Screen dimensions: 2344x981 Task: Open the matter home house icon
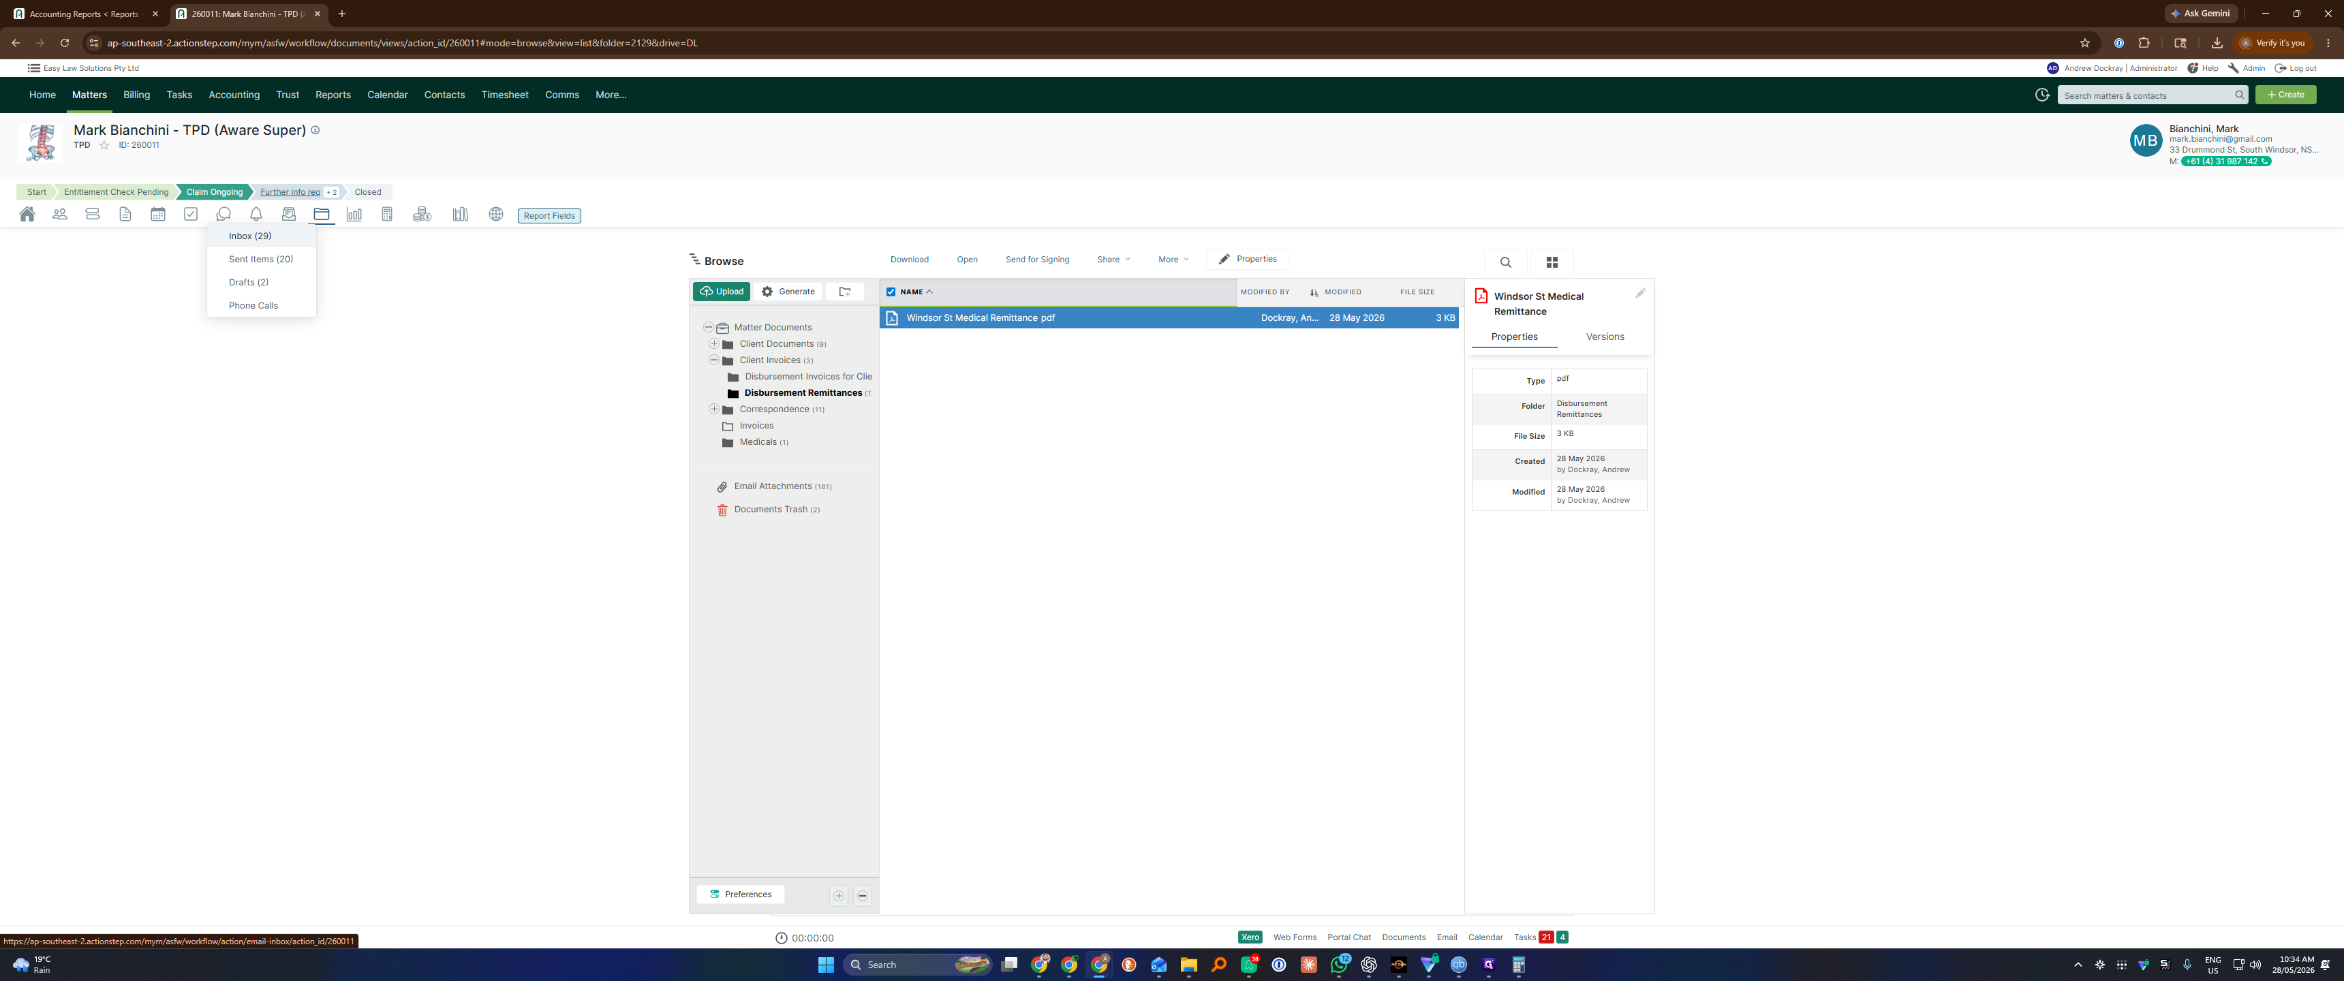[x=27, y=215]
